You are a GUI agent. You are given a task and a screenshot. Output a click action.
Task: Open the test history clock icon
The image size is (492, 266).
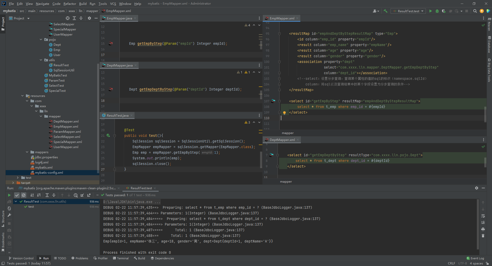[x=76, y=195]
